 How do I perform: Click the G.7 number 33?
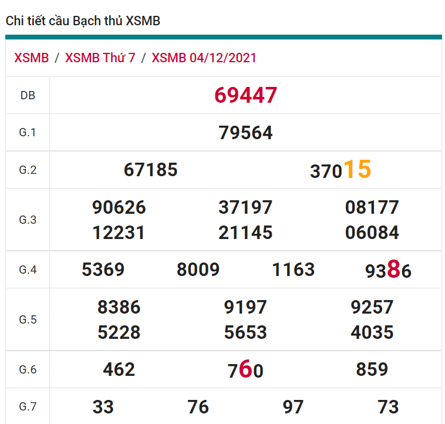pyautogui.click(x=103, y=406)
